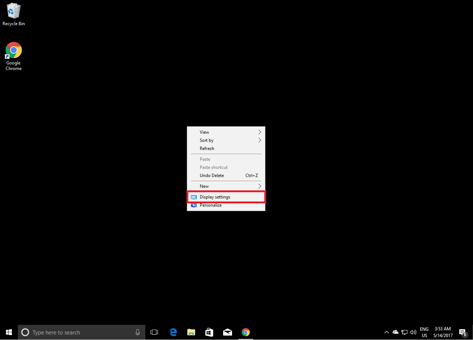Expand the View submenu
The width and height of the screenshot is (473, 340).
226,132
